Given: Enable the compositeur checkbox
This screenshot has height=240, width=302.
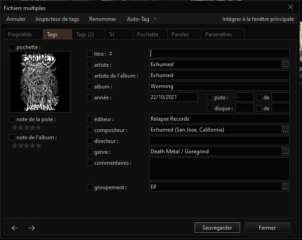Looking at the screenshot, I should click(90, 130).
